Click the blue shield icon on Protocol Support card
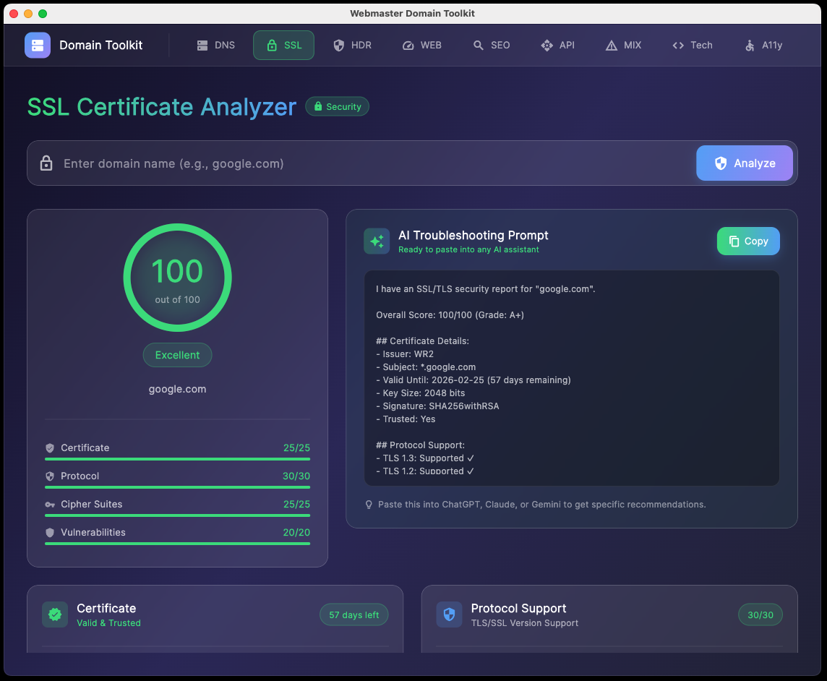 tap(448, 614)
